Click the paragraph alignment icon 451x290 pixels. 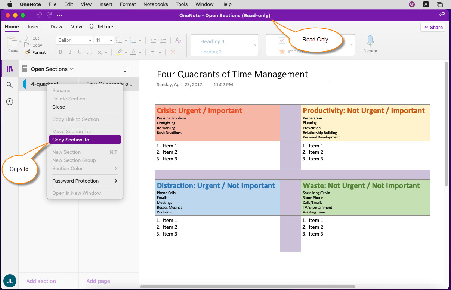[153, 52]
